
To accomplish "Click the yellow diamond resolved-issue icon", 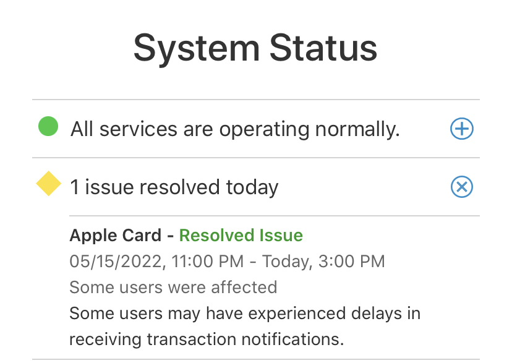I will tap(49, 184).
